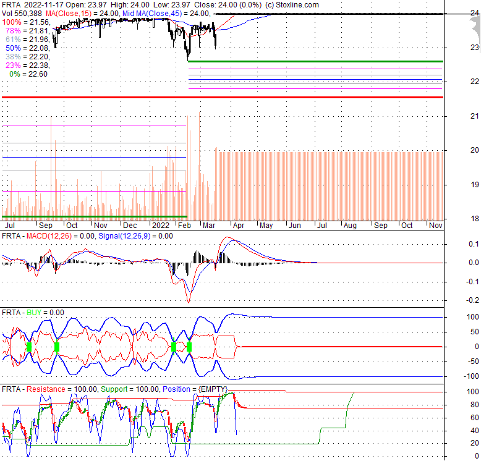Click the 'Open: 23.97' value
The image size is (481, 461).
(x=88, y=5)
